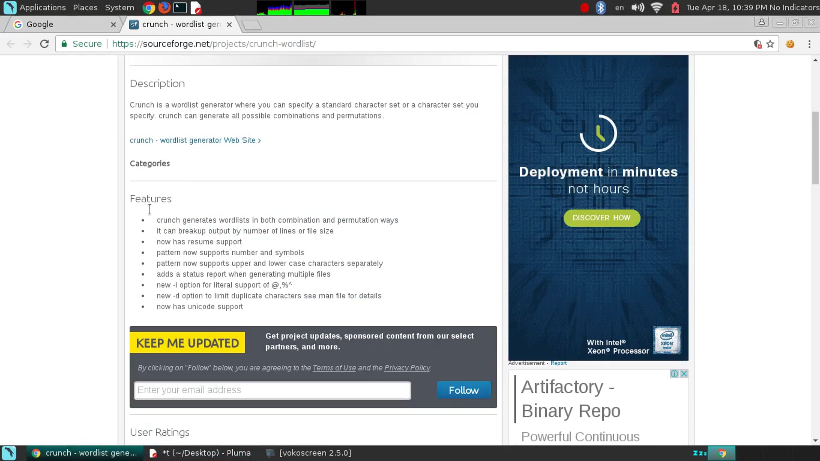
Task: Close the Google tab
Action: pyautogui.click(x=113, y=25)
